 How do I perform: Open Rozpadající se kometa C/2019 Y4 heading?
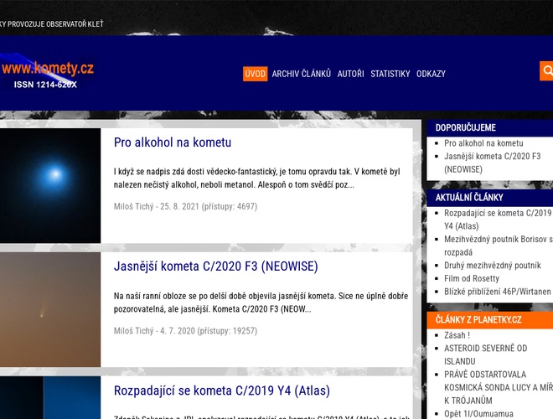(222, 391)
